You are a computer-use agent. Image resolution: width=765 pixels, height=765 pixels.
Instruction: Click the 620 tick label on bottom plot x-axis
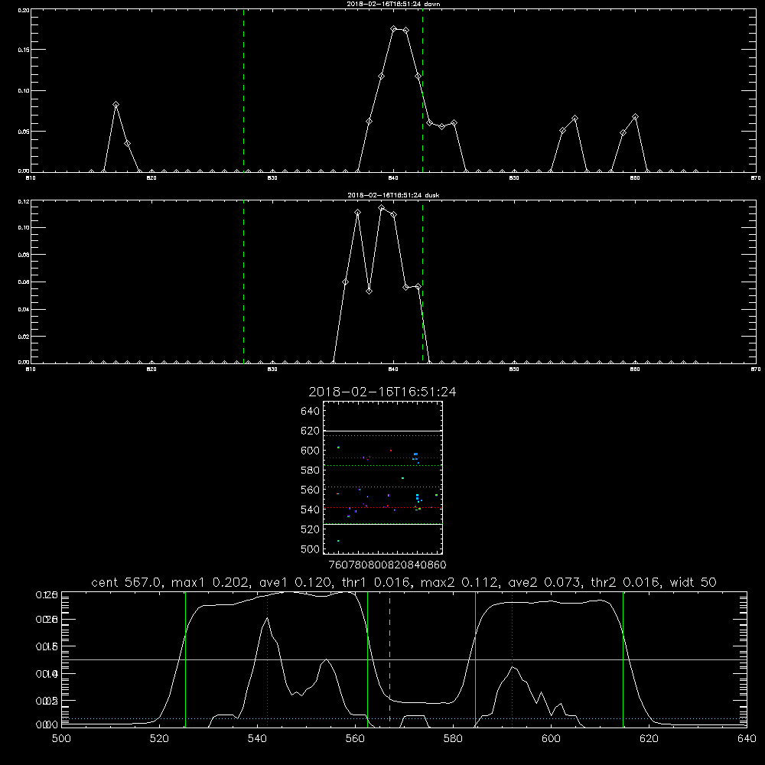pos(649,739)
